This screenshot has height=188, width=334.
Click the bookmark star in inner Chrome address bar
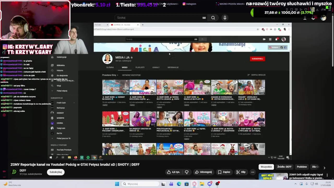click(x=258, y=29)
